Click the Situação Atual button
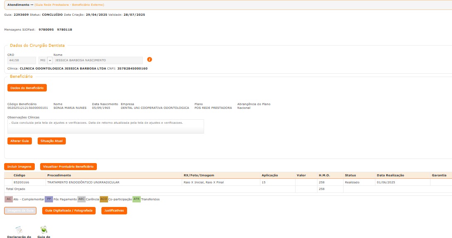The image size is (452, 238). [52, 141]
